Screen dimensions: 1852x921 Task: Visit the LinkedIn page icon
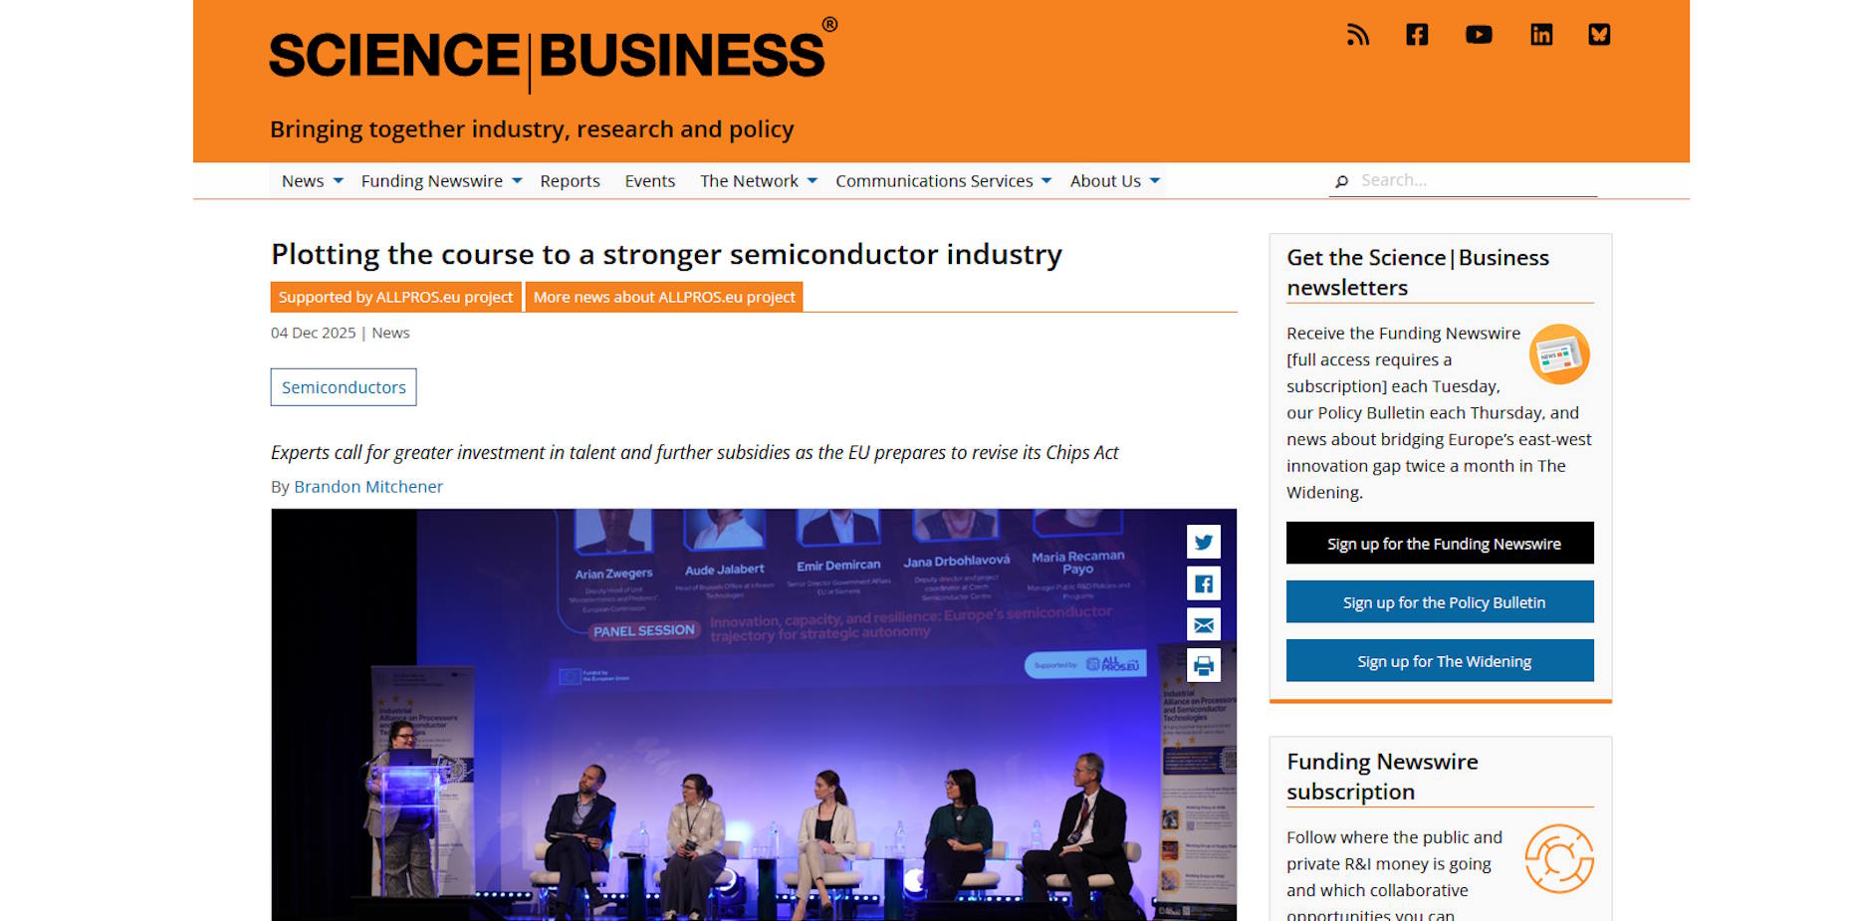point(1540,35)
